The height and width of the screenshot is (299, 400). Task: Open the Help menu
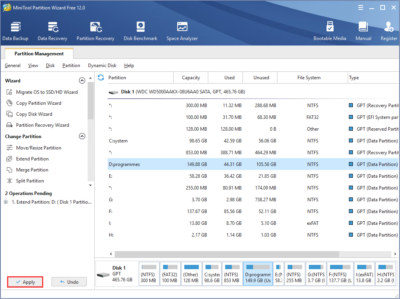[x=129, y=66]
